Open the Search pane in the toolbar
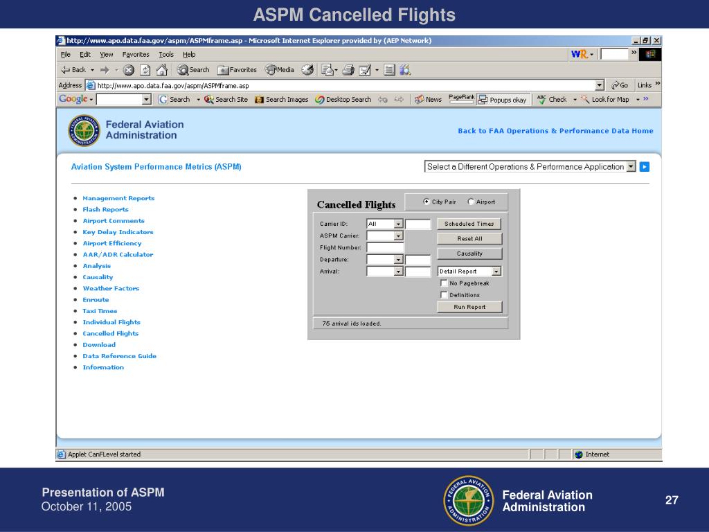The width and height of the screenshot is (709, 532). [x=193, y=70]
